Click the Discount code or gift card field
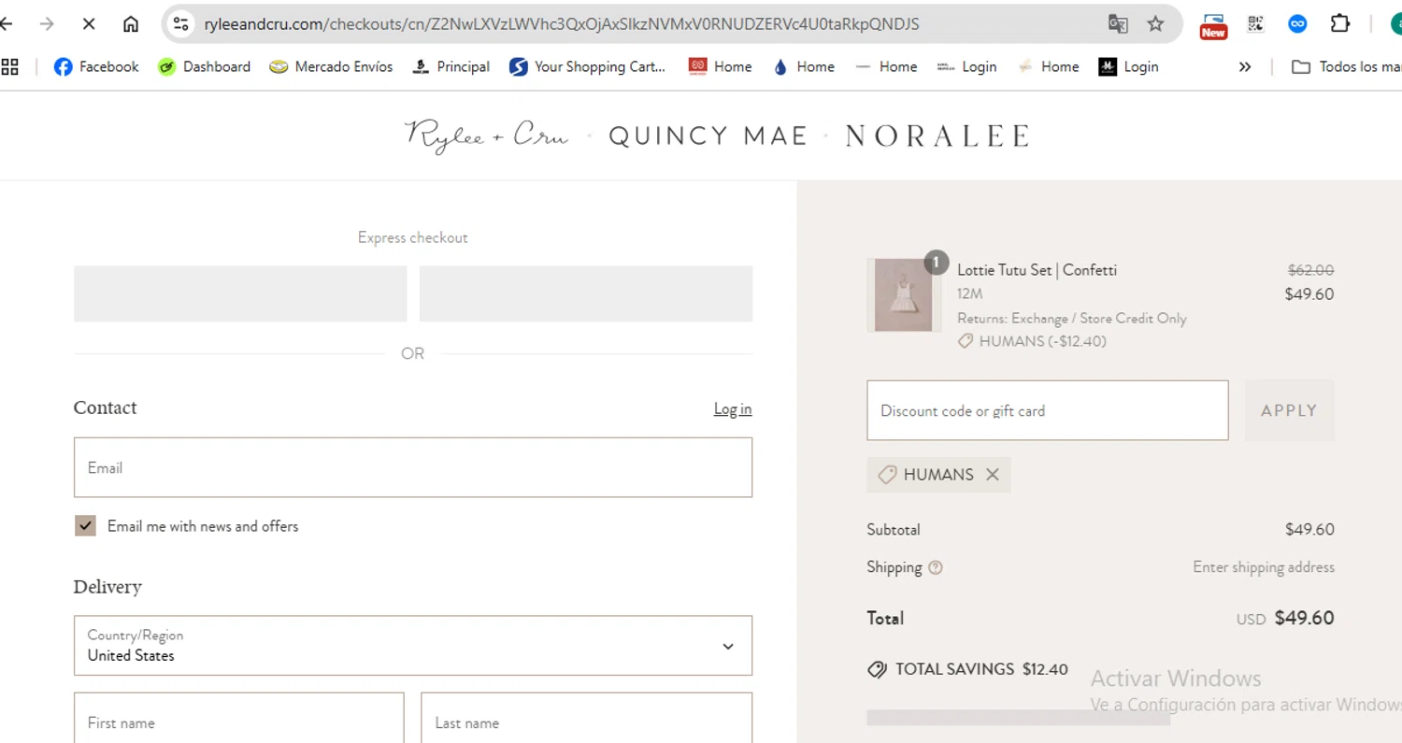 point(1048,410)
